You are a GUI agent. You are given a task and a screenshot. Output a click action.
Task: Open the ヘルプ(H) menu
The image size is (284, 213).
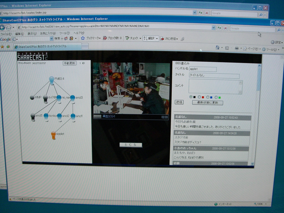[79, 33]
